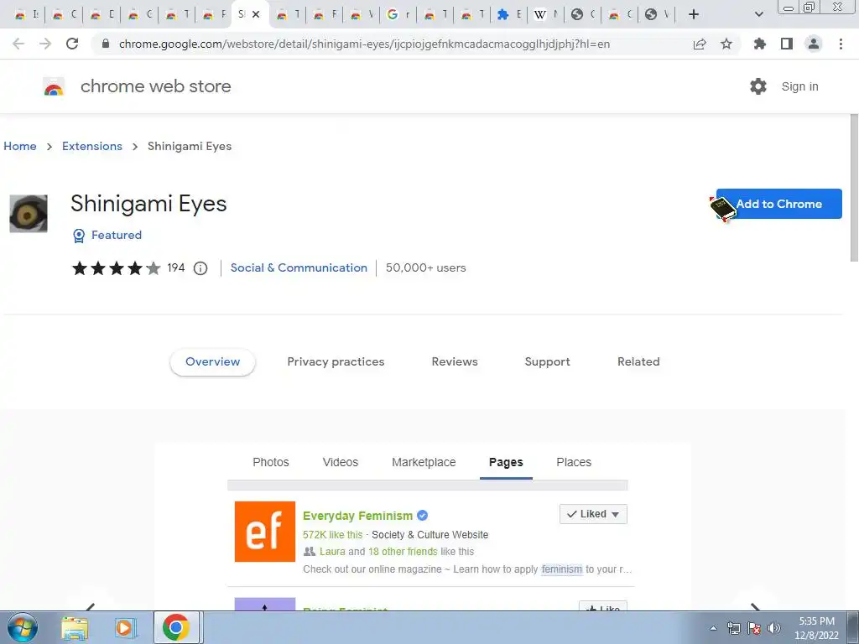
Task: Open the Extensions puzzle-piece toolbar icon
Action: point(760,44)
